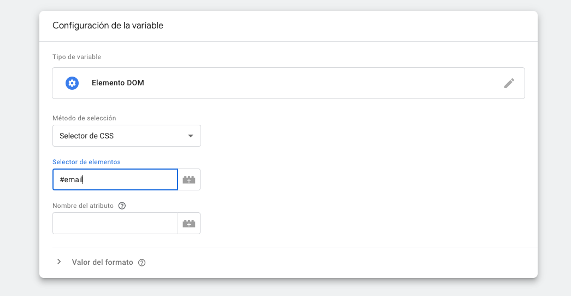This screenshot has height=296, width=571.
Task: Click the Valor del formato section title
Action: coord(102,262)
